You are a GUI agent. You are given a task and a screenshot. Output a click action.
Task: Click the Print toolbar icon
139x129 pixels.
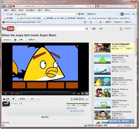pos(100,22)
